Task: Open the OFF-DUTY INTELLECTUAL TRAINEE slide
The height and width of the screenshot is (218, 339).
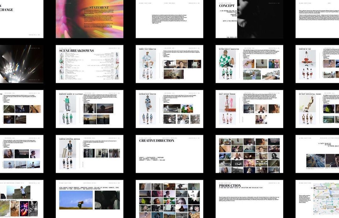Action: [x=317, y=109]
